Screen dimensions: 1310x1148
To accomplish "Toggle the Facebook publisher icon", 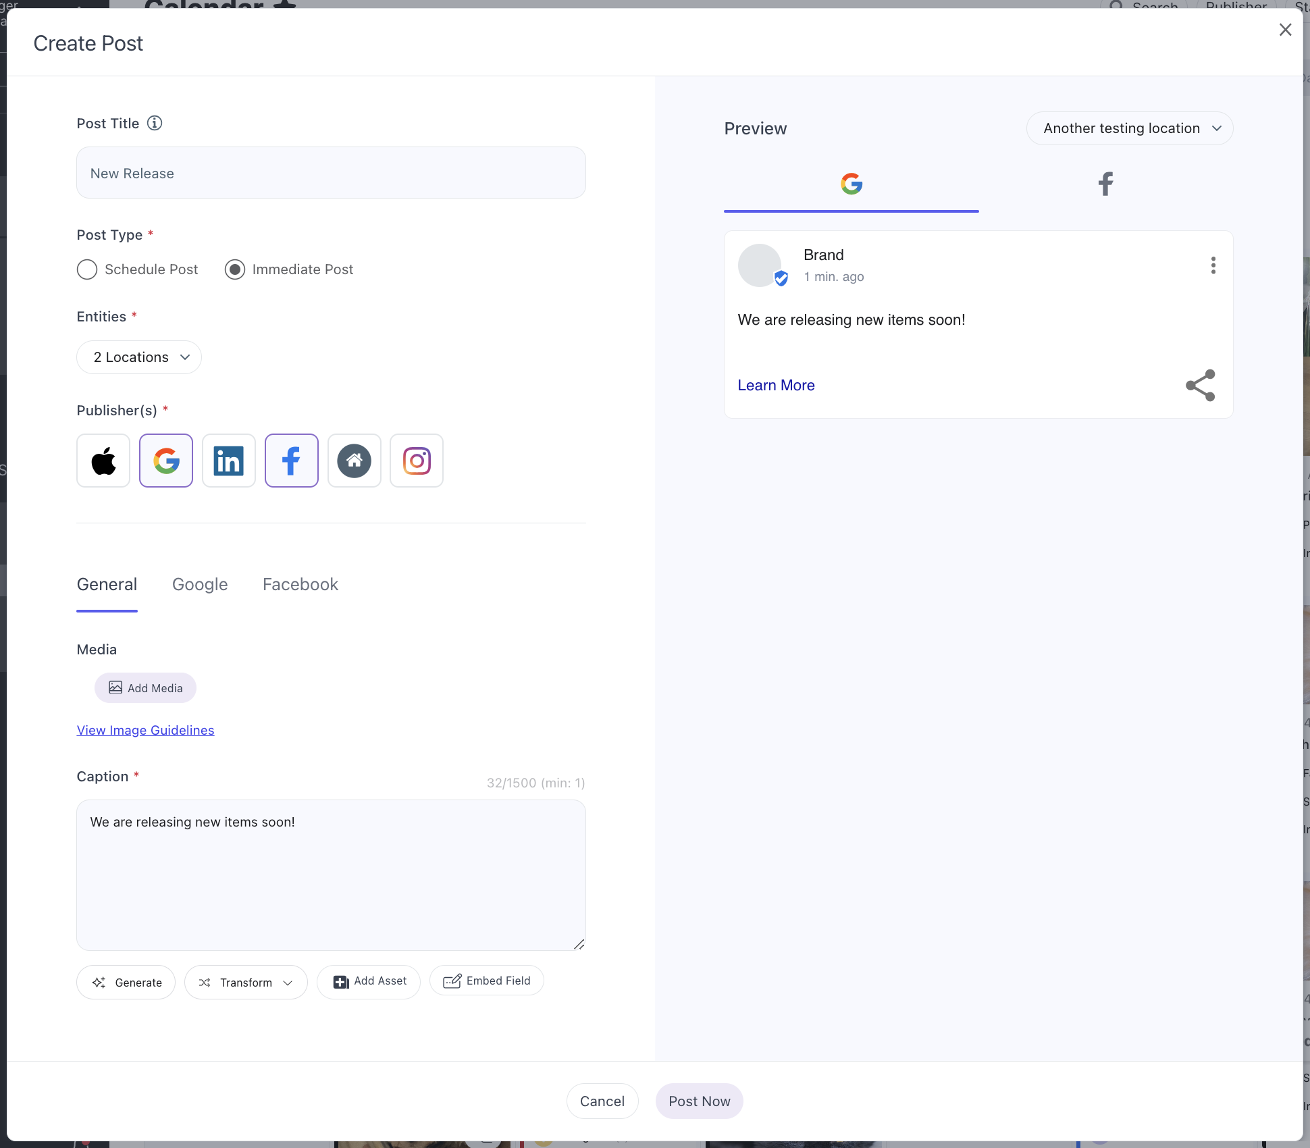I will click(292, 461).
